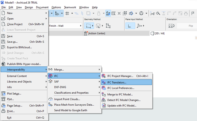This screenshot has width=197, height=121.
Task: Highlight the IFC submenu item
Action: 74,76
